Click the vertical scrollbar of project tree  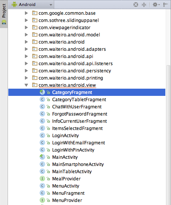point(168,135)
